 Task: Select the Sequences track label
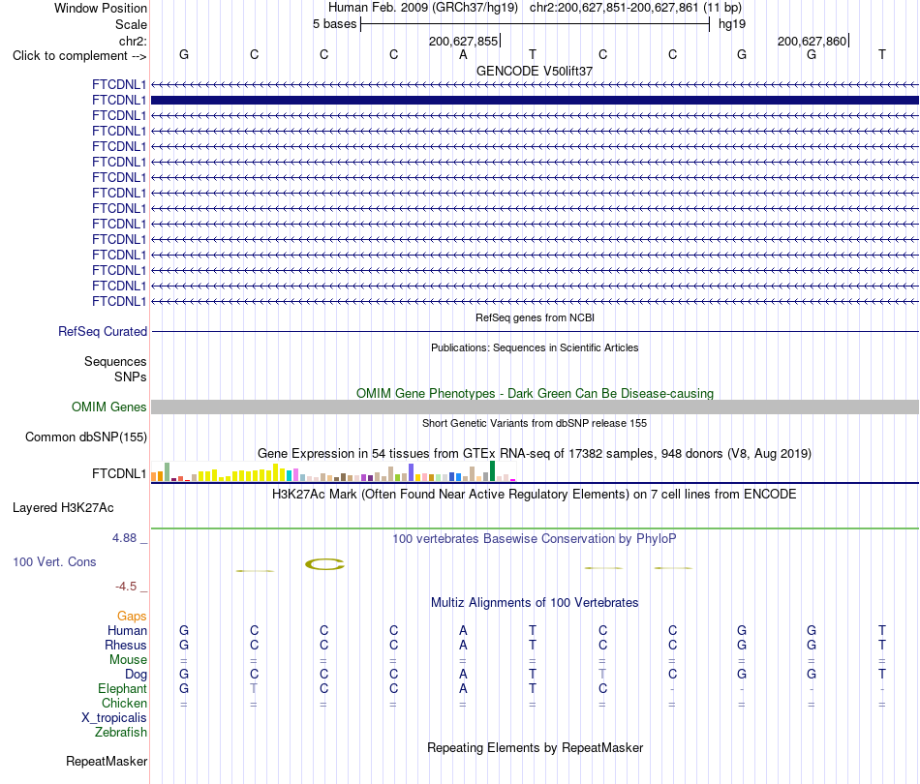point(115,361)
